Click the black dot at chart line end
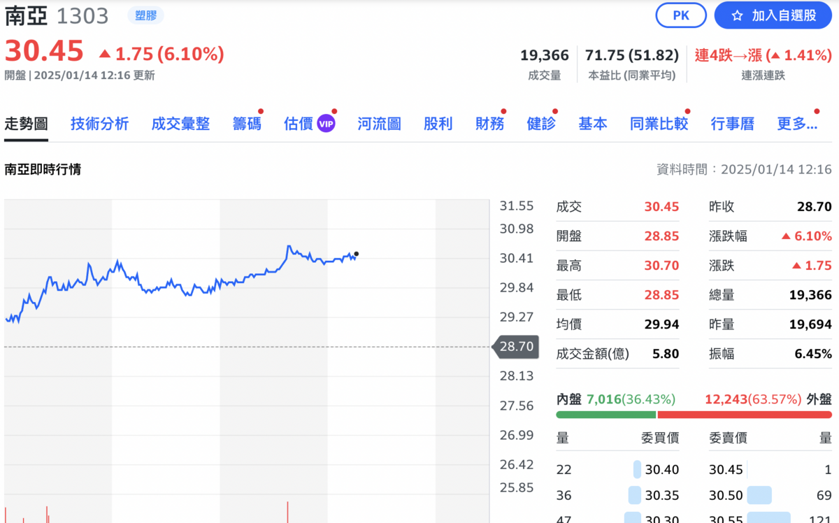Image resolution: width=839 pixels, height=523 pixels. (x=357, y=254)
